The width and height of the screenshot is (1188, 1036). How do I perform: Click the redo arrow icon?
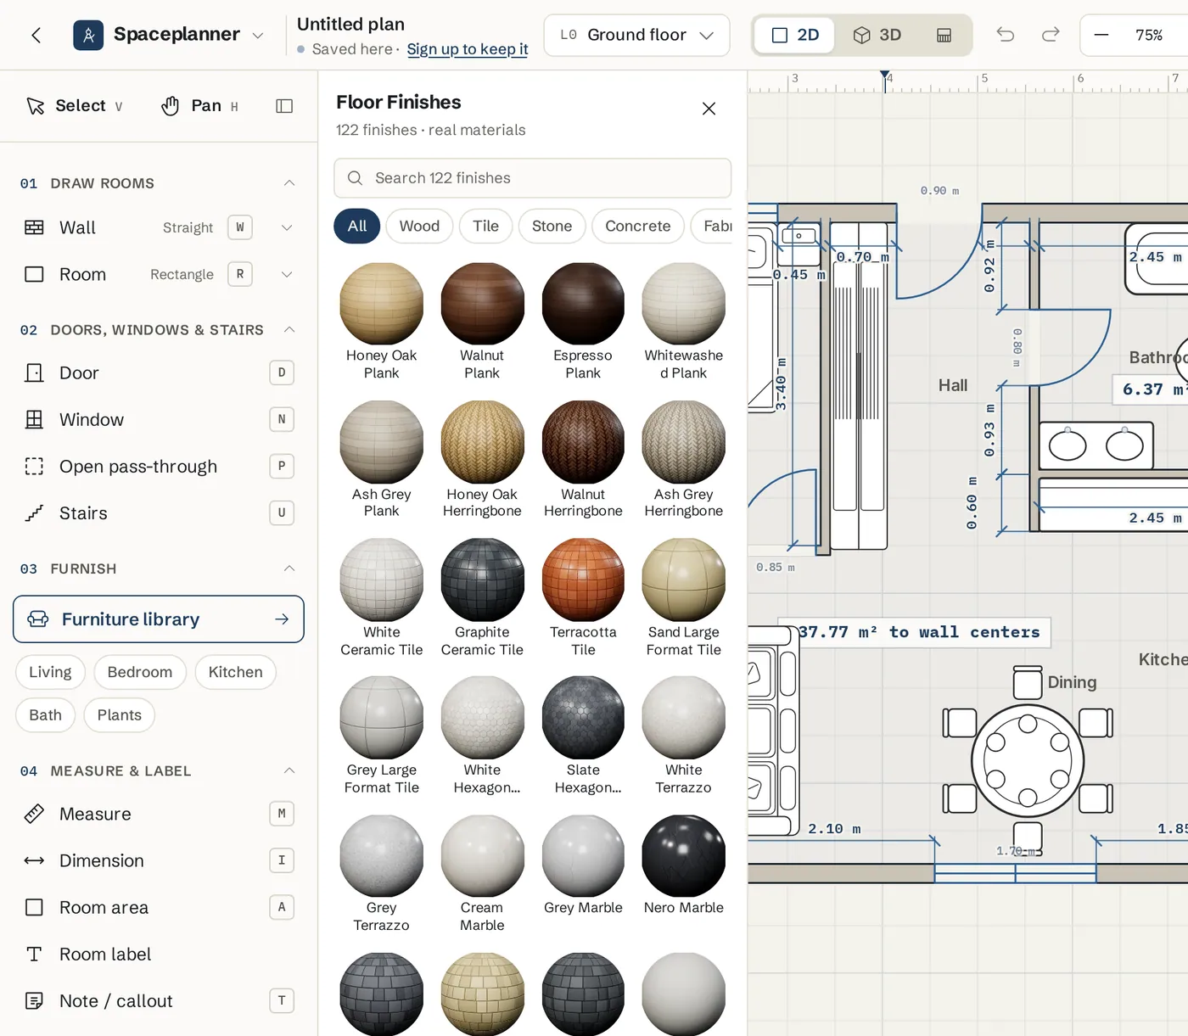click(1051, 35)
